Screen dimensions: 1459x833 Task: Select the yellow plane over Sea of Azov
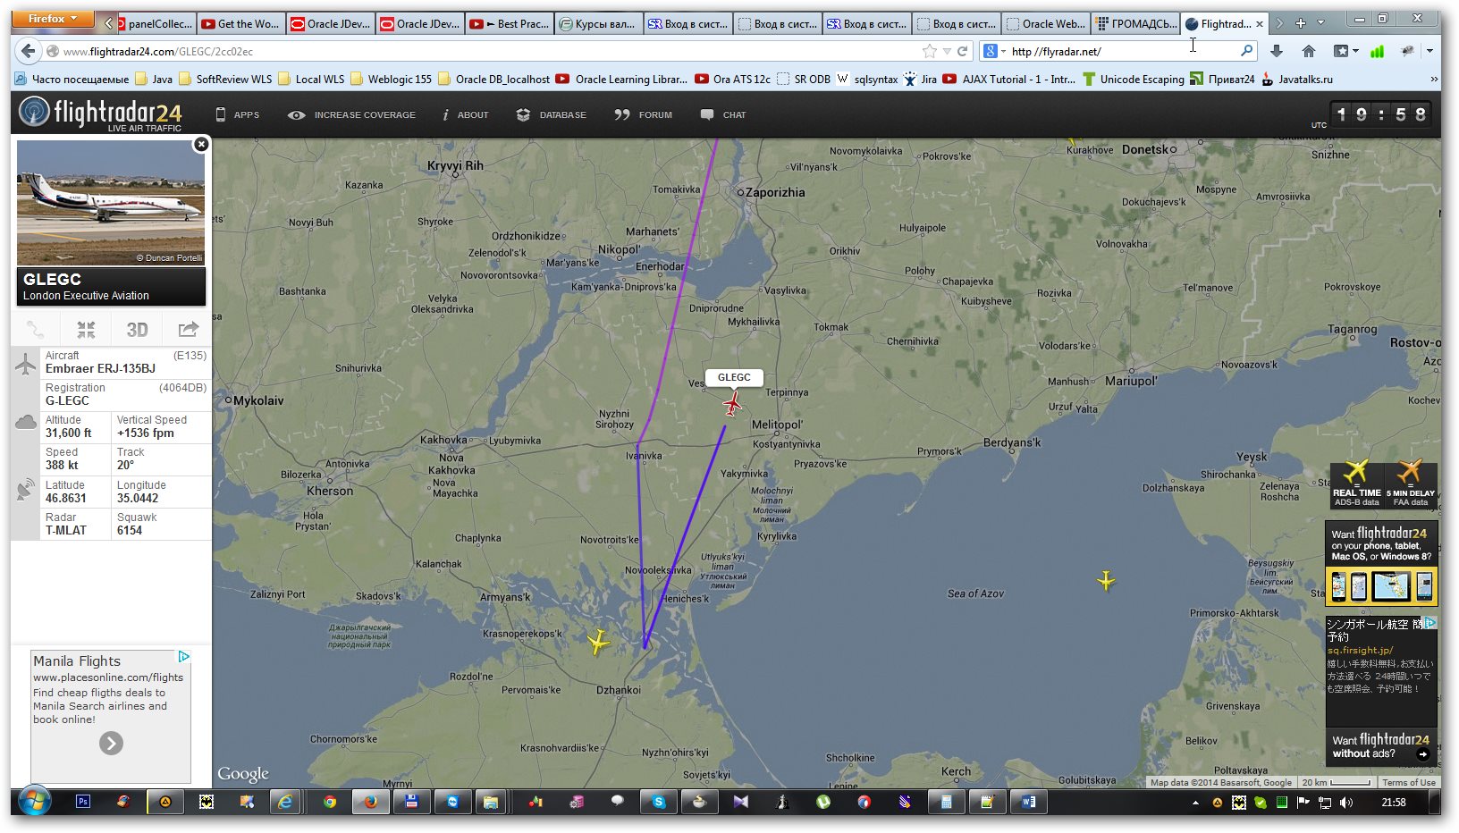1106,581
